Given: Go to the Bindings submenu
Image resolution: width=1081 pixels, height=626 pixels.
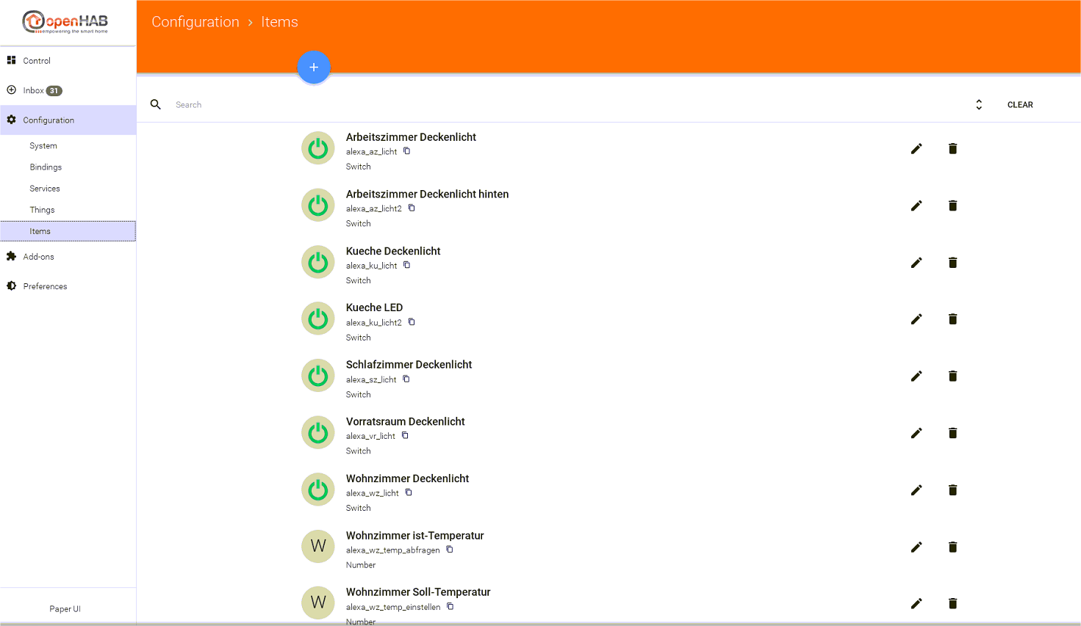Looking at the screenshot, I should coord(46,167).
